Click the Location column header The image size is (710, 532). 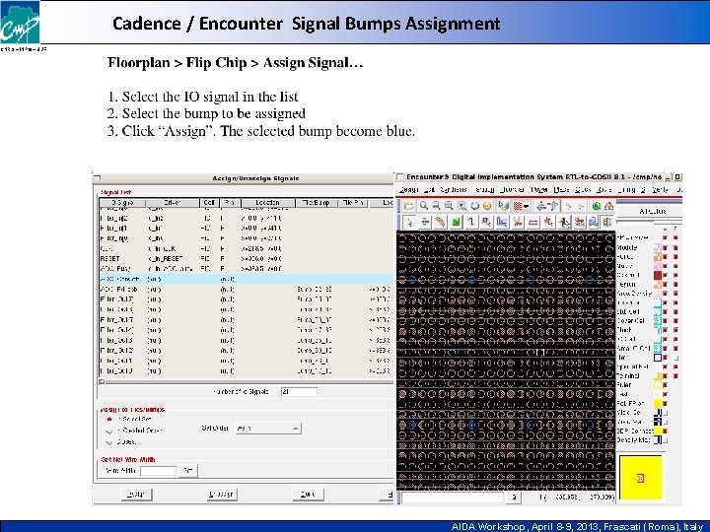click(x=267, y=203)
